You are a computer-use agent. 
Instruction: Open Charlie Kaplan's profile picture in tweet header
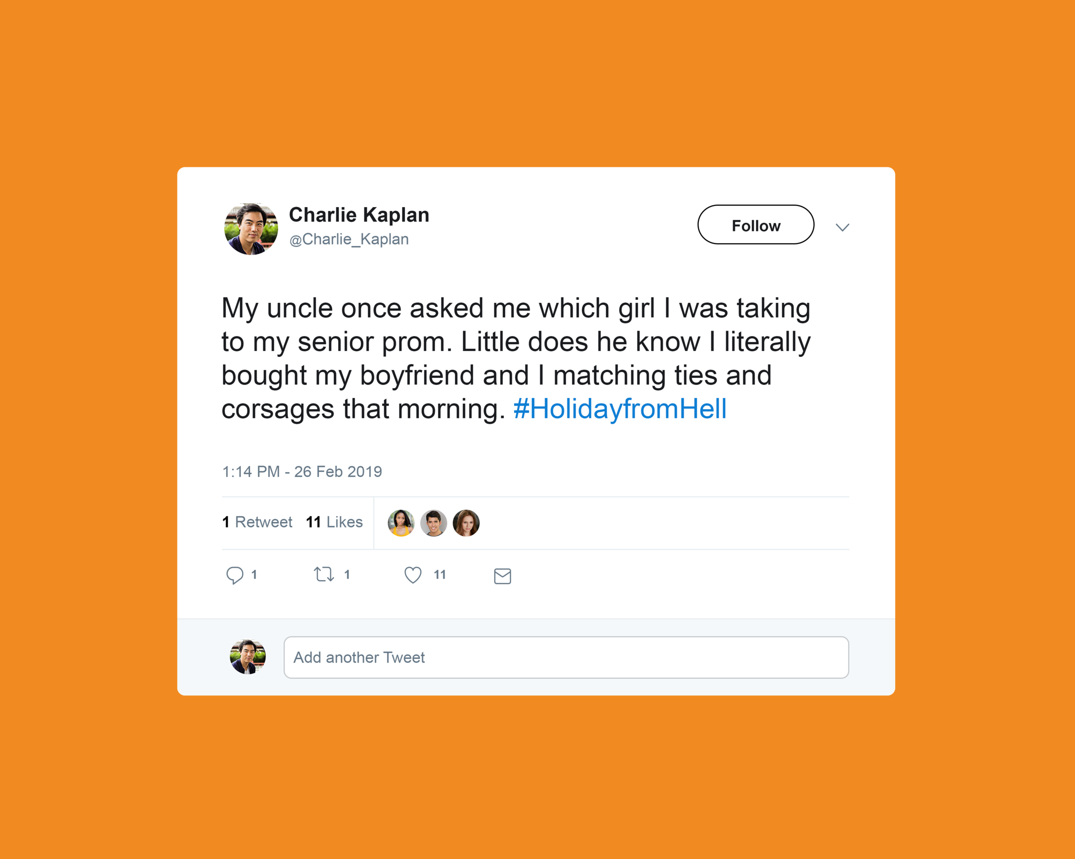[251, 229]
